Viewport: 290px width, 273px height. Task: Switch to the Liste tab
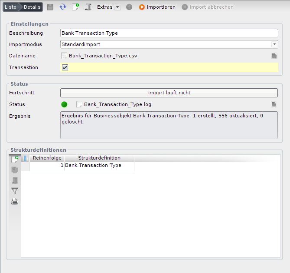[x=10, y=7]
